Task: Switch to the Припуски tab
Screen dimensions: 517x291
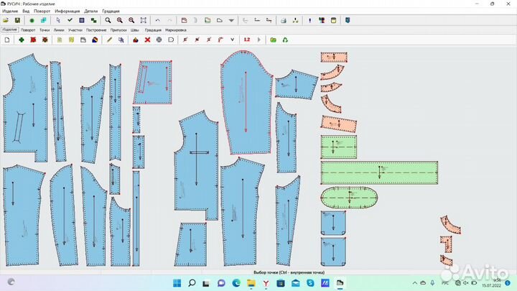Action: pyautogui.click(x=118, y=30)
